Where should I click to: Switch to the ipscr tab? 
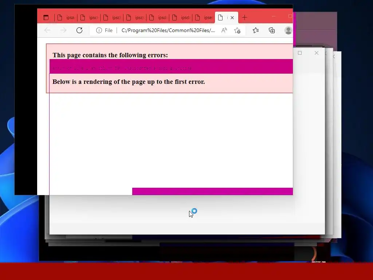[x=89, y=17]
